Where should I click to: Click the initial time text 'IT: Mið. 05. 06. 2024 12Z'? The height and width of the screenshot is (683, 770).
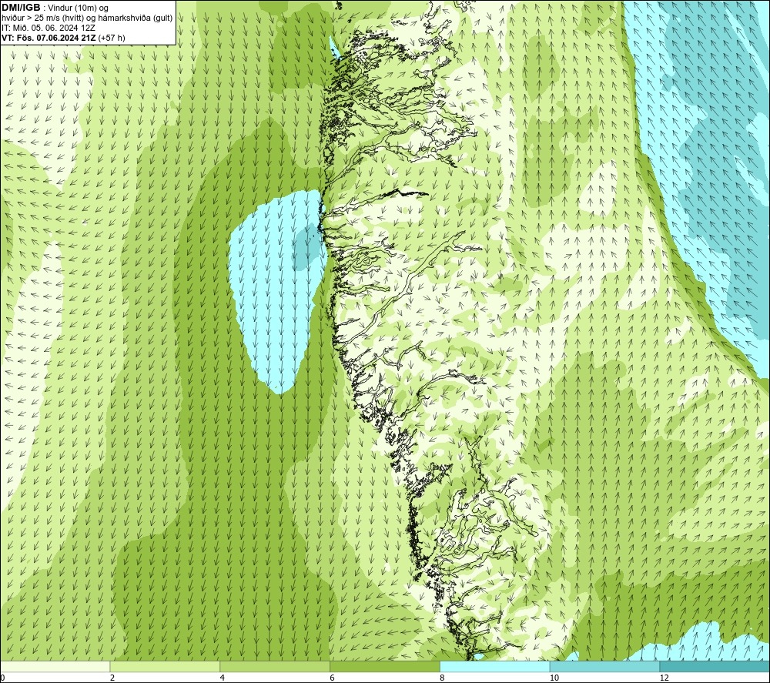pos(48,28)
